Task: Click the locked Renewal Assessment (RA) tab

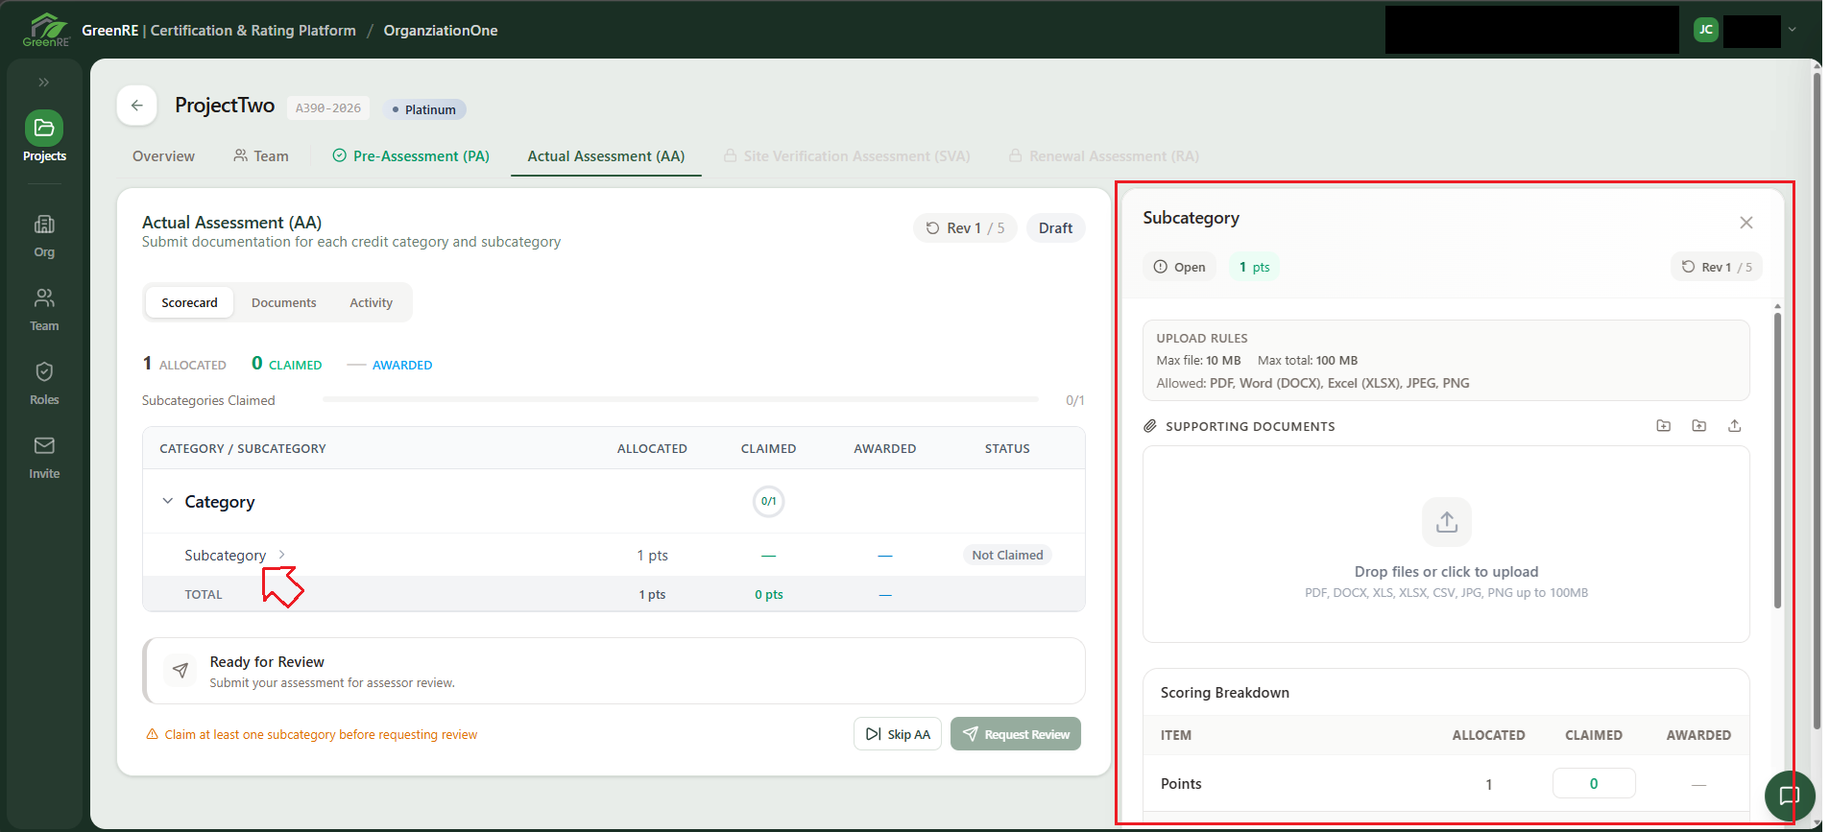Action: [x=1104, y=155]
